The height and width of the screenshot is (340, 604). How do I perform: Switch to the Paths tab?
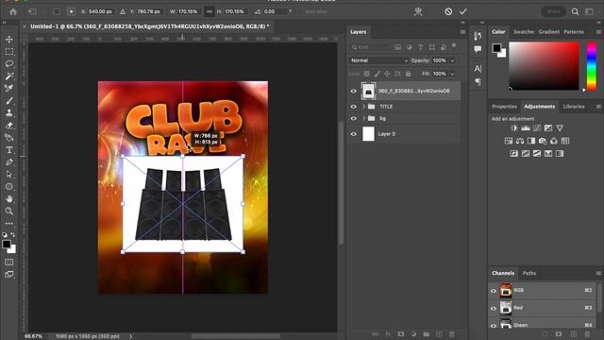528,273
